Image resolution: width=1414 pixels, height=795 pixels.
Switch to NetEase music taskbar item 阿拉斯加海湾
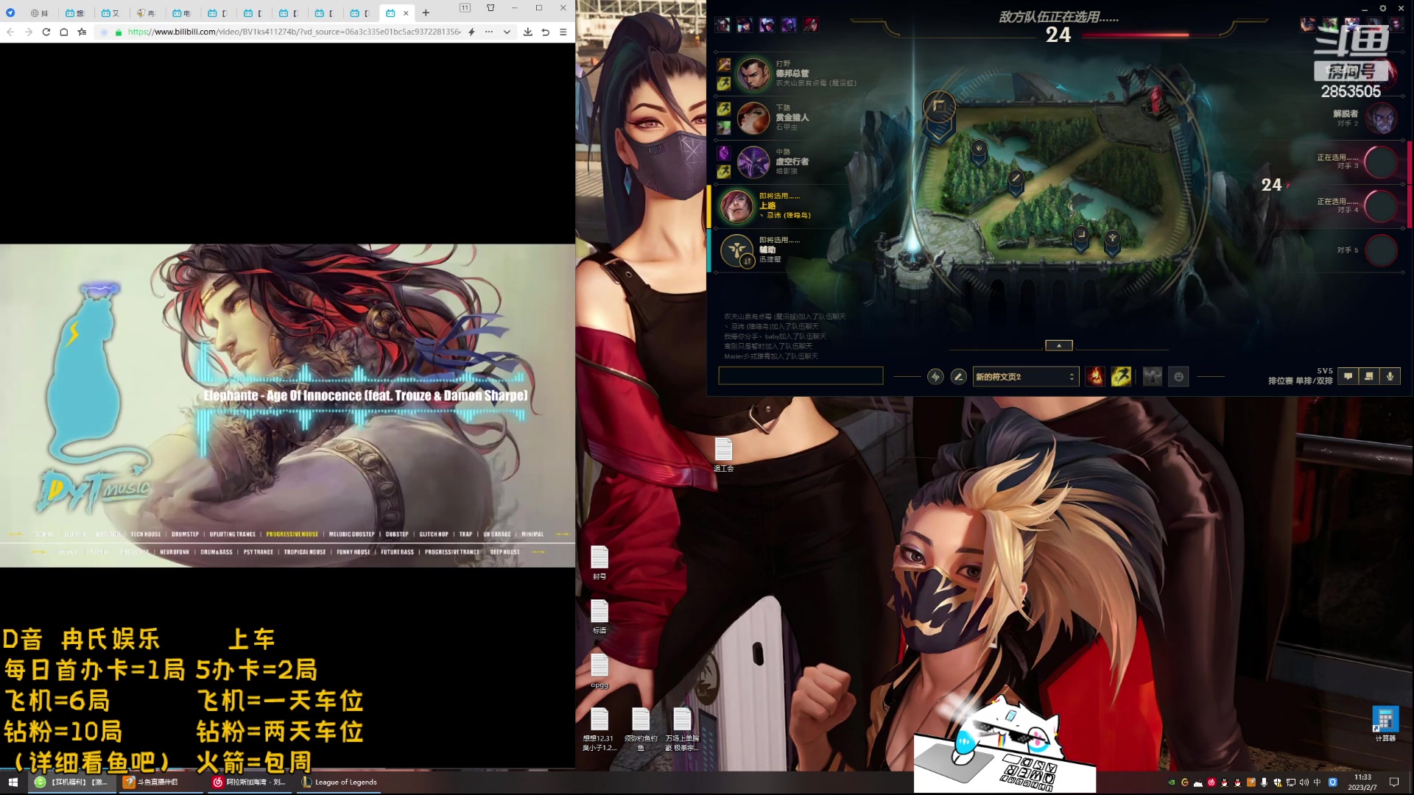(x=250, y=782)
